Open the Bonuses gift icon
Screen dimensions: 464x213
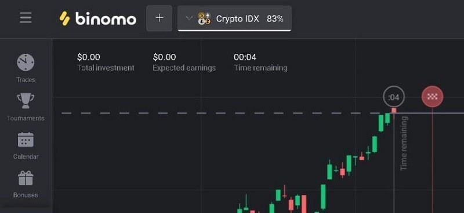26,178
